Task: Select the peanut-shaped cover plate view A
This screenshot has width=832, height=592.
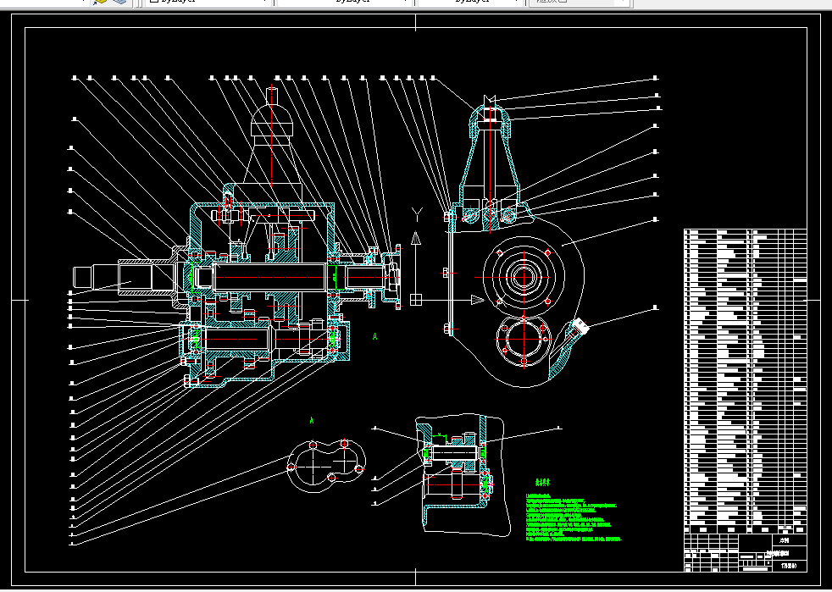Action: [326, 466]
